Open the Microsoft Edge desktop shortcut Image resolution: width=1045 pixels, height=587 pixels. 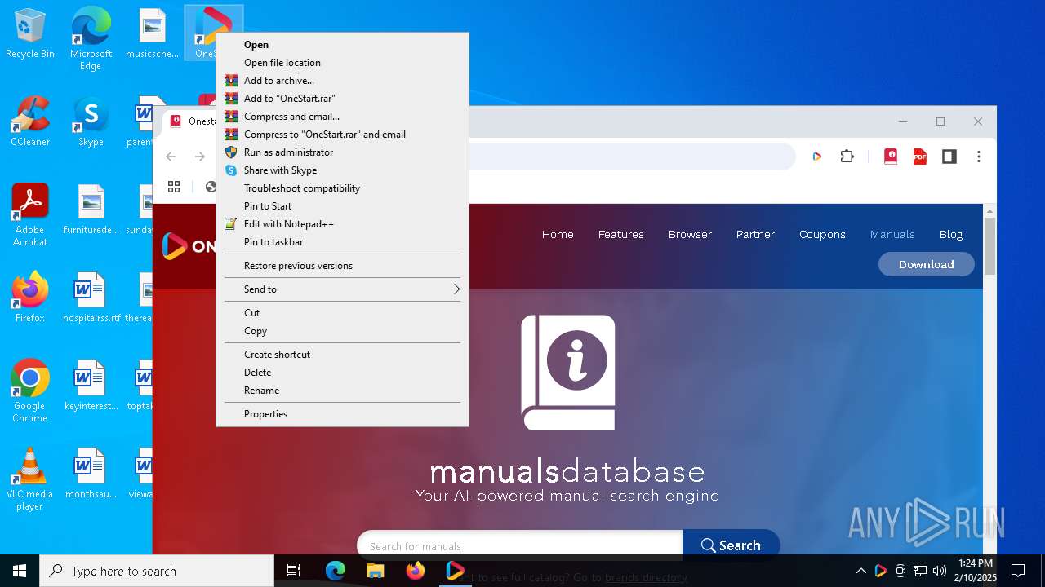91,39
